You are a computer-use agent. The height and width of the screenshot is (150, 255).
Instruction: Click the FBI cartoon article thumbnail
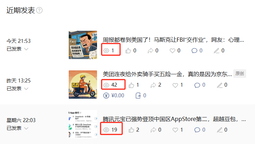pos(83,45)
